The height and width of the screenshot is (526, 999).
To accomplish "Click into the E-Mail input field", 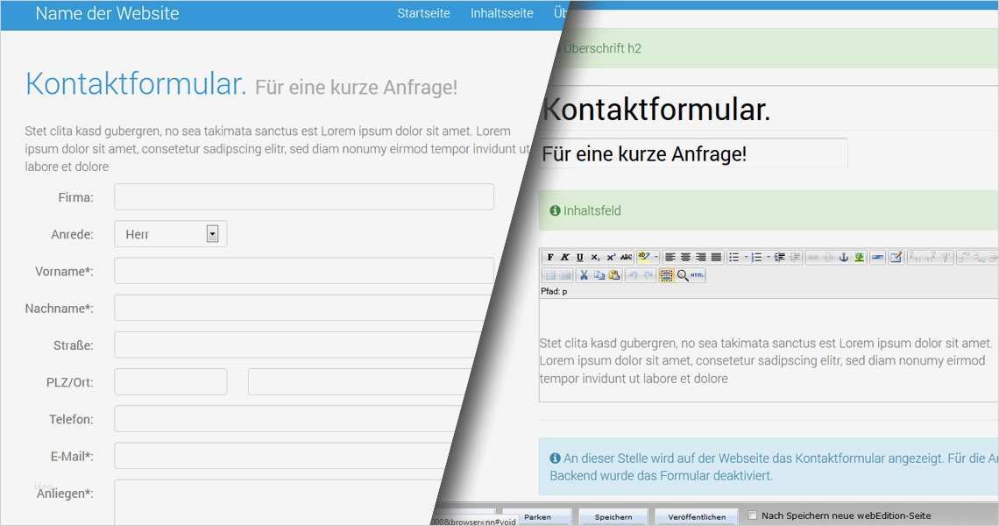I will (x=283, y=456).
